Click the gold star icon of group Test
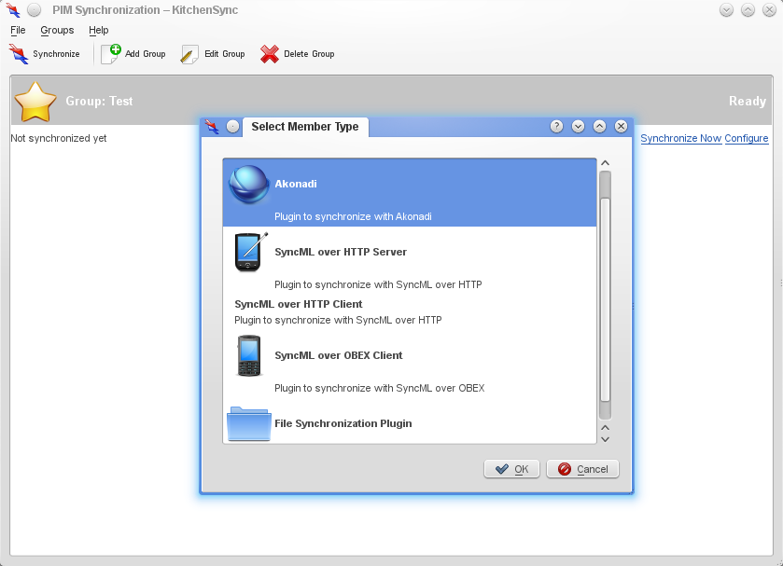The width and height of the screenshot is (783, 566). [35, 102]
